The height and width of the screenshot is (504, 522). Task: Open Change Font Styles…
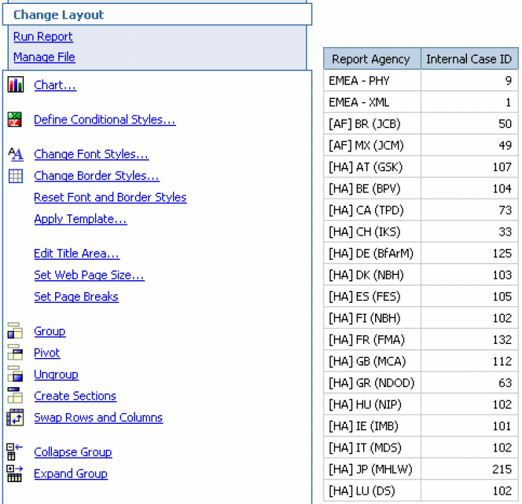[91, 154]
